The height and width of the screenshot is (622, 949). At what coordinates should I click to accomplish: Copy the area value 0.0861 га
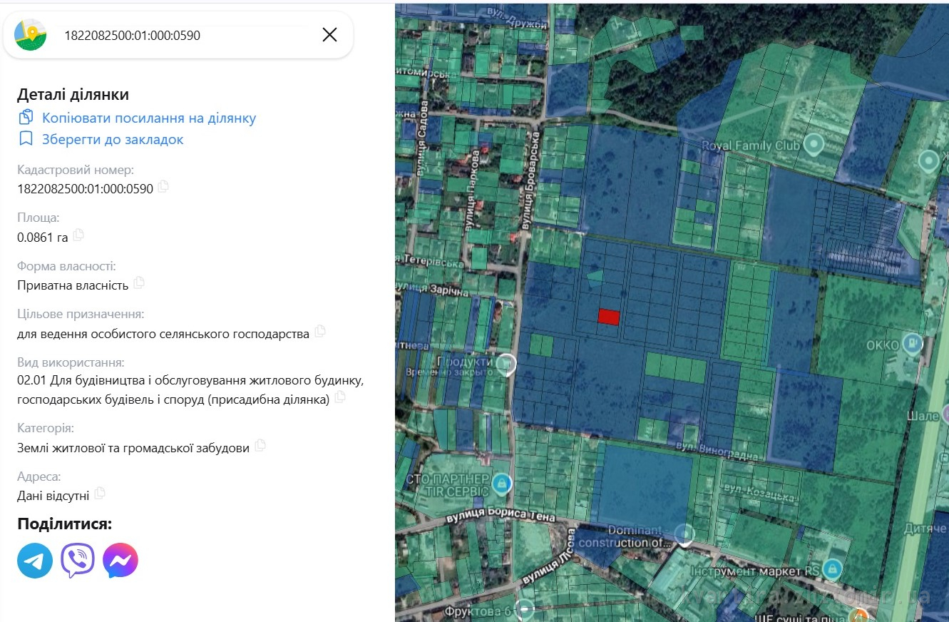(78, 235)
